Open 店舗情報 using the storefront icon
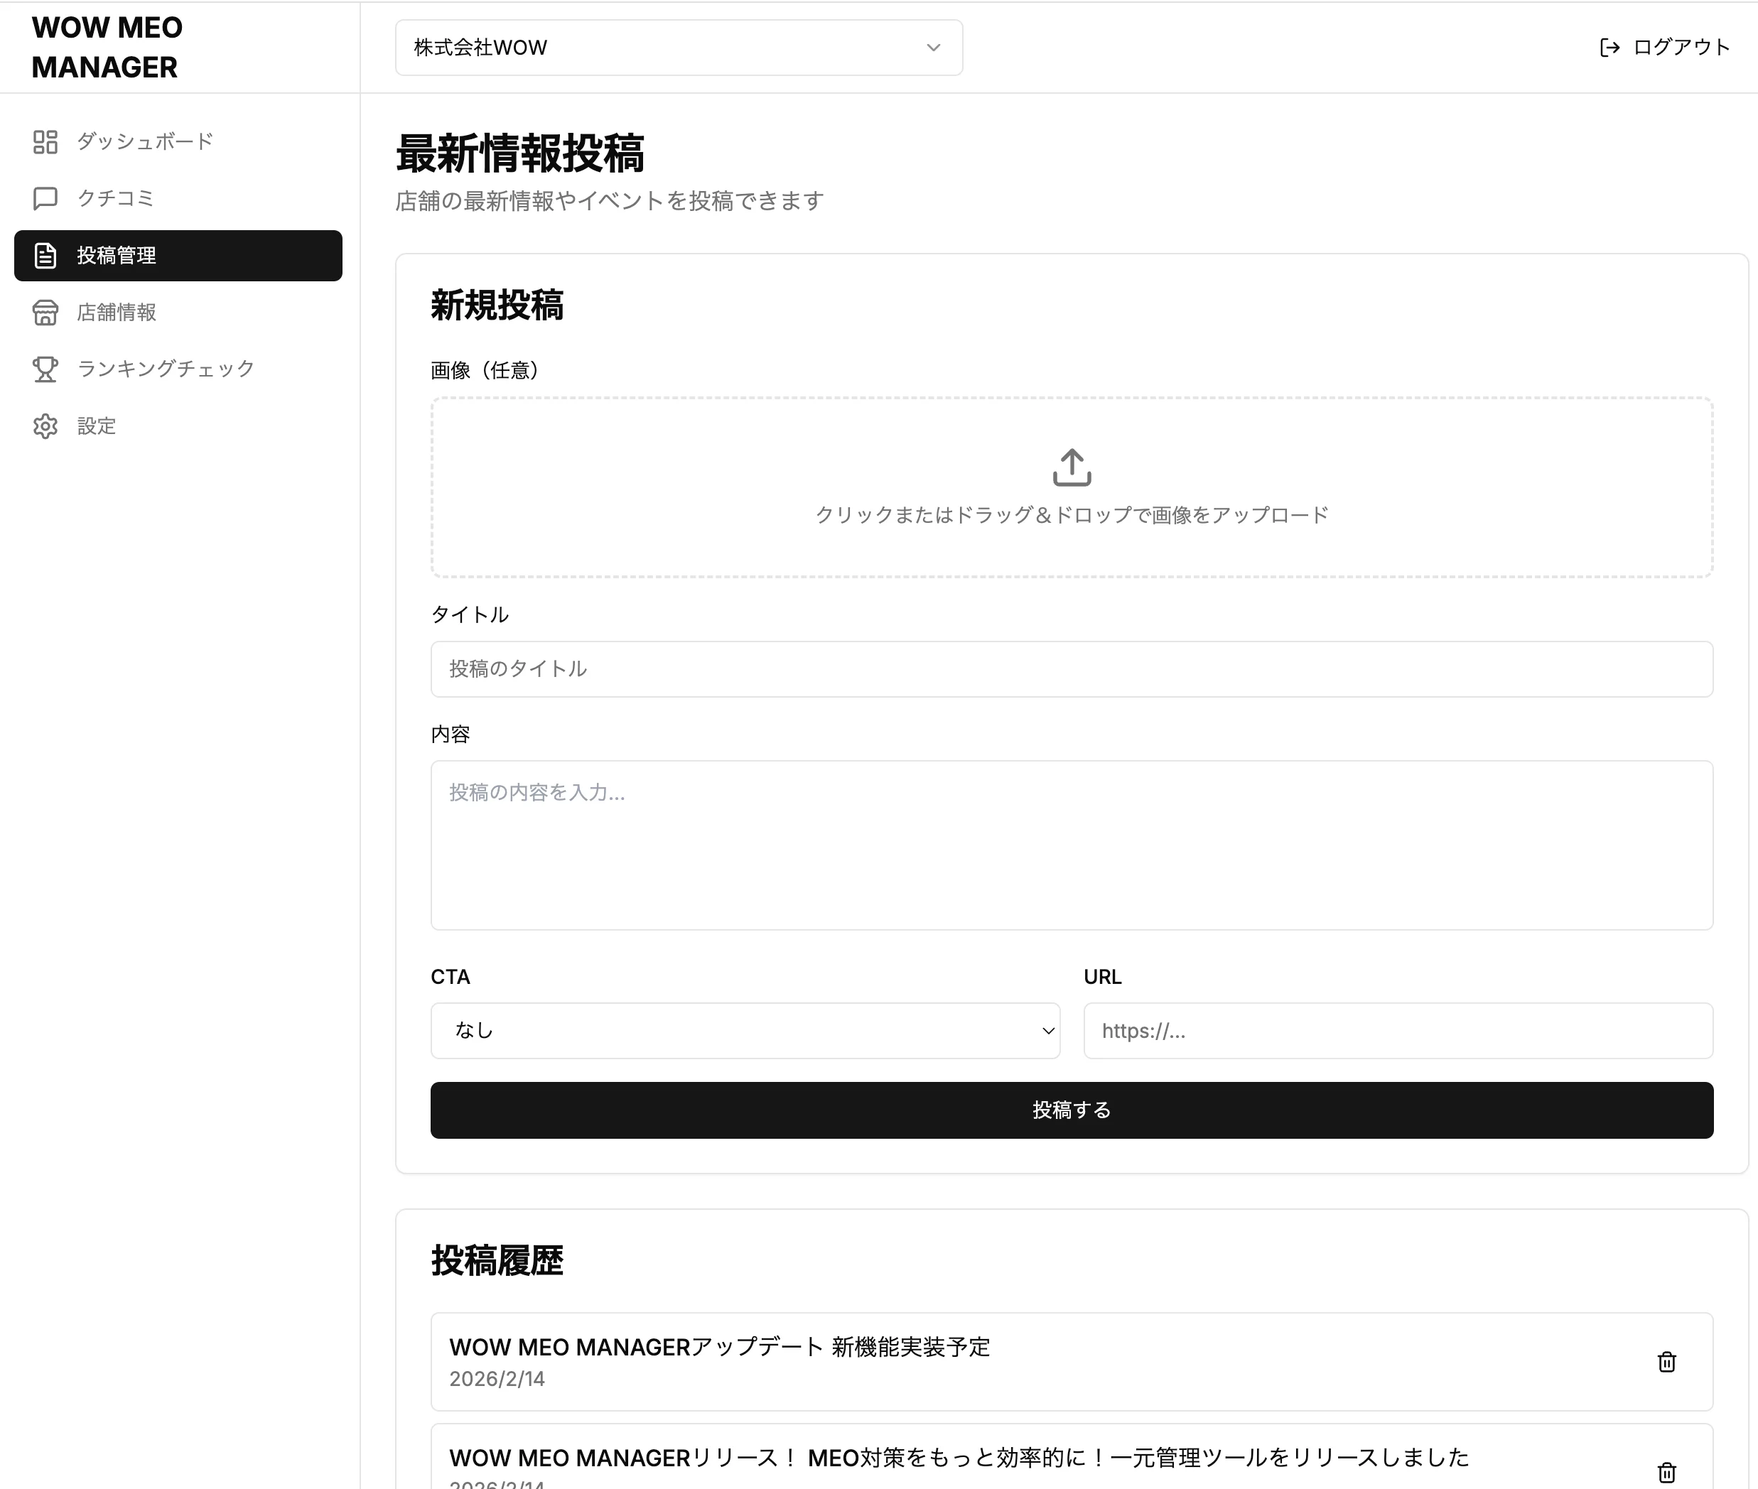The height and width of the screenshot is (1489, 1758). 45,313
